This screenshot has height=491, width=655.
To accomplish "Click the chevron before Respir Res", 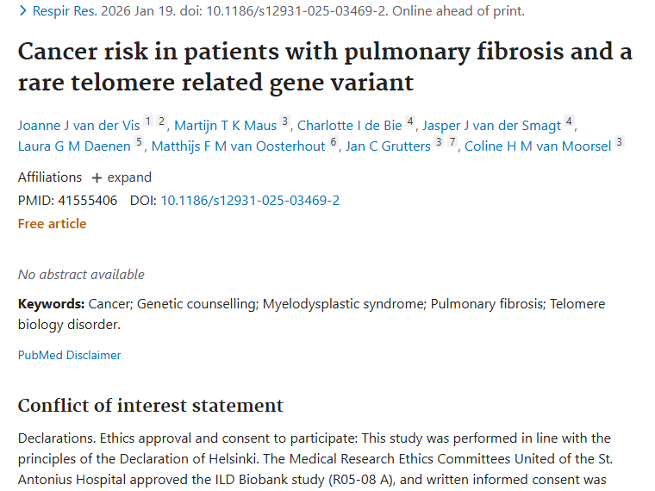I will pos(22,11).
